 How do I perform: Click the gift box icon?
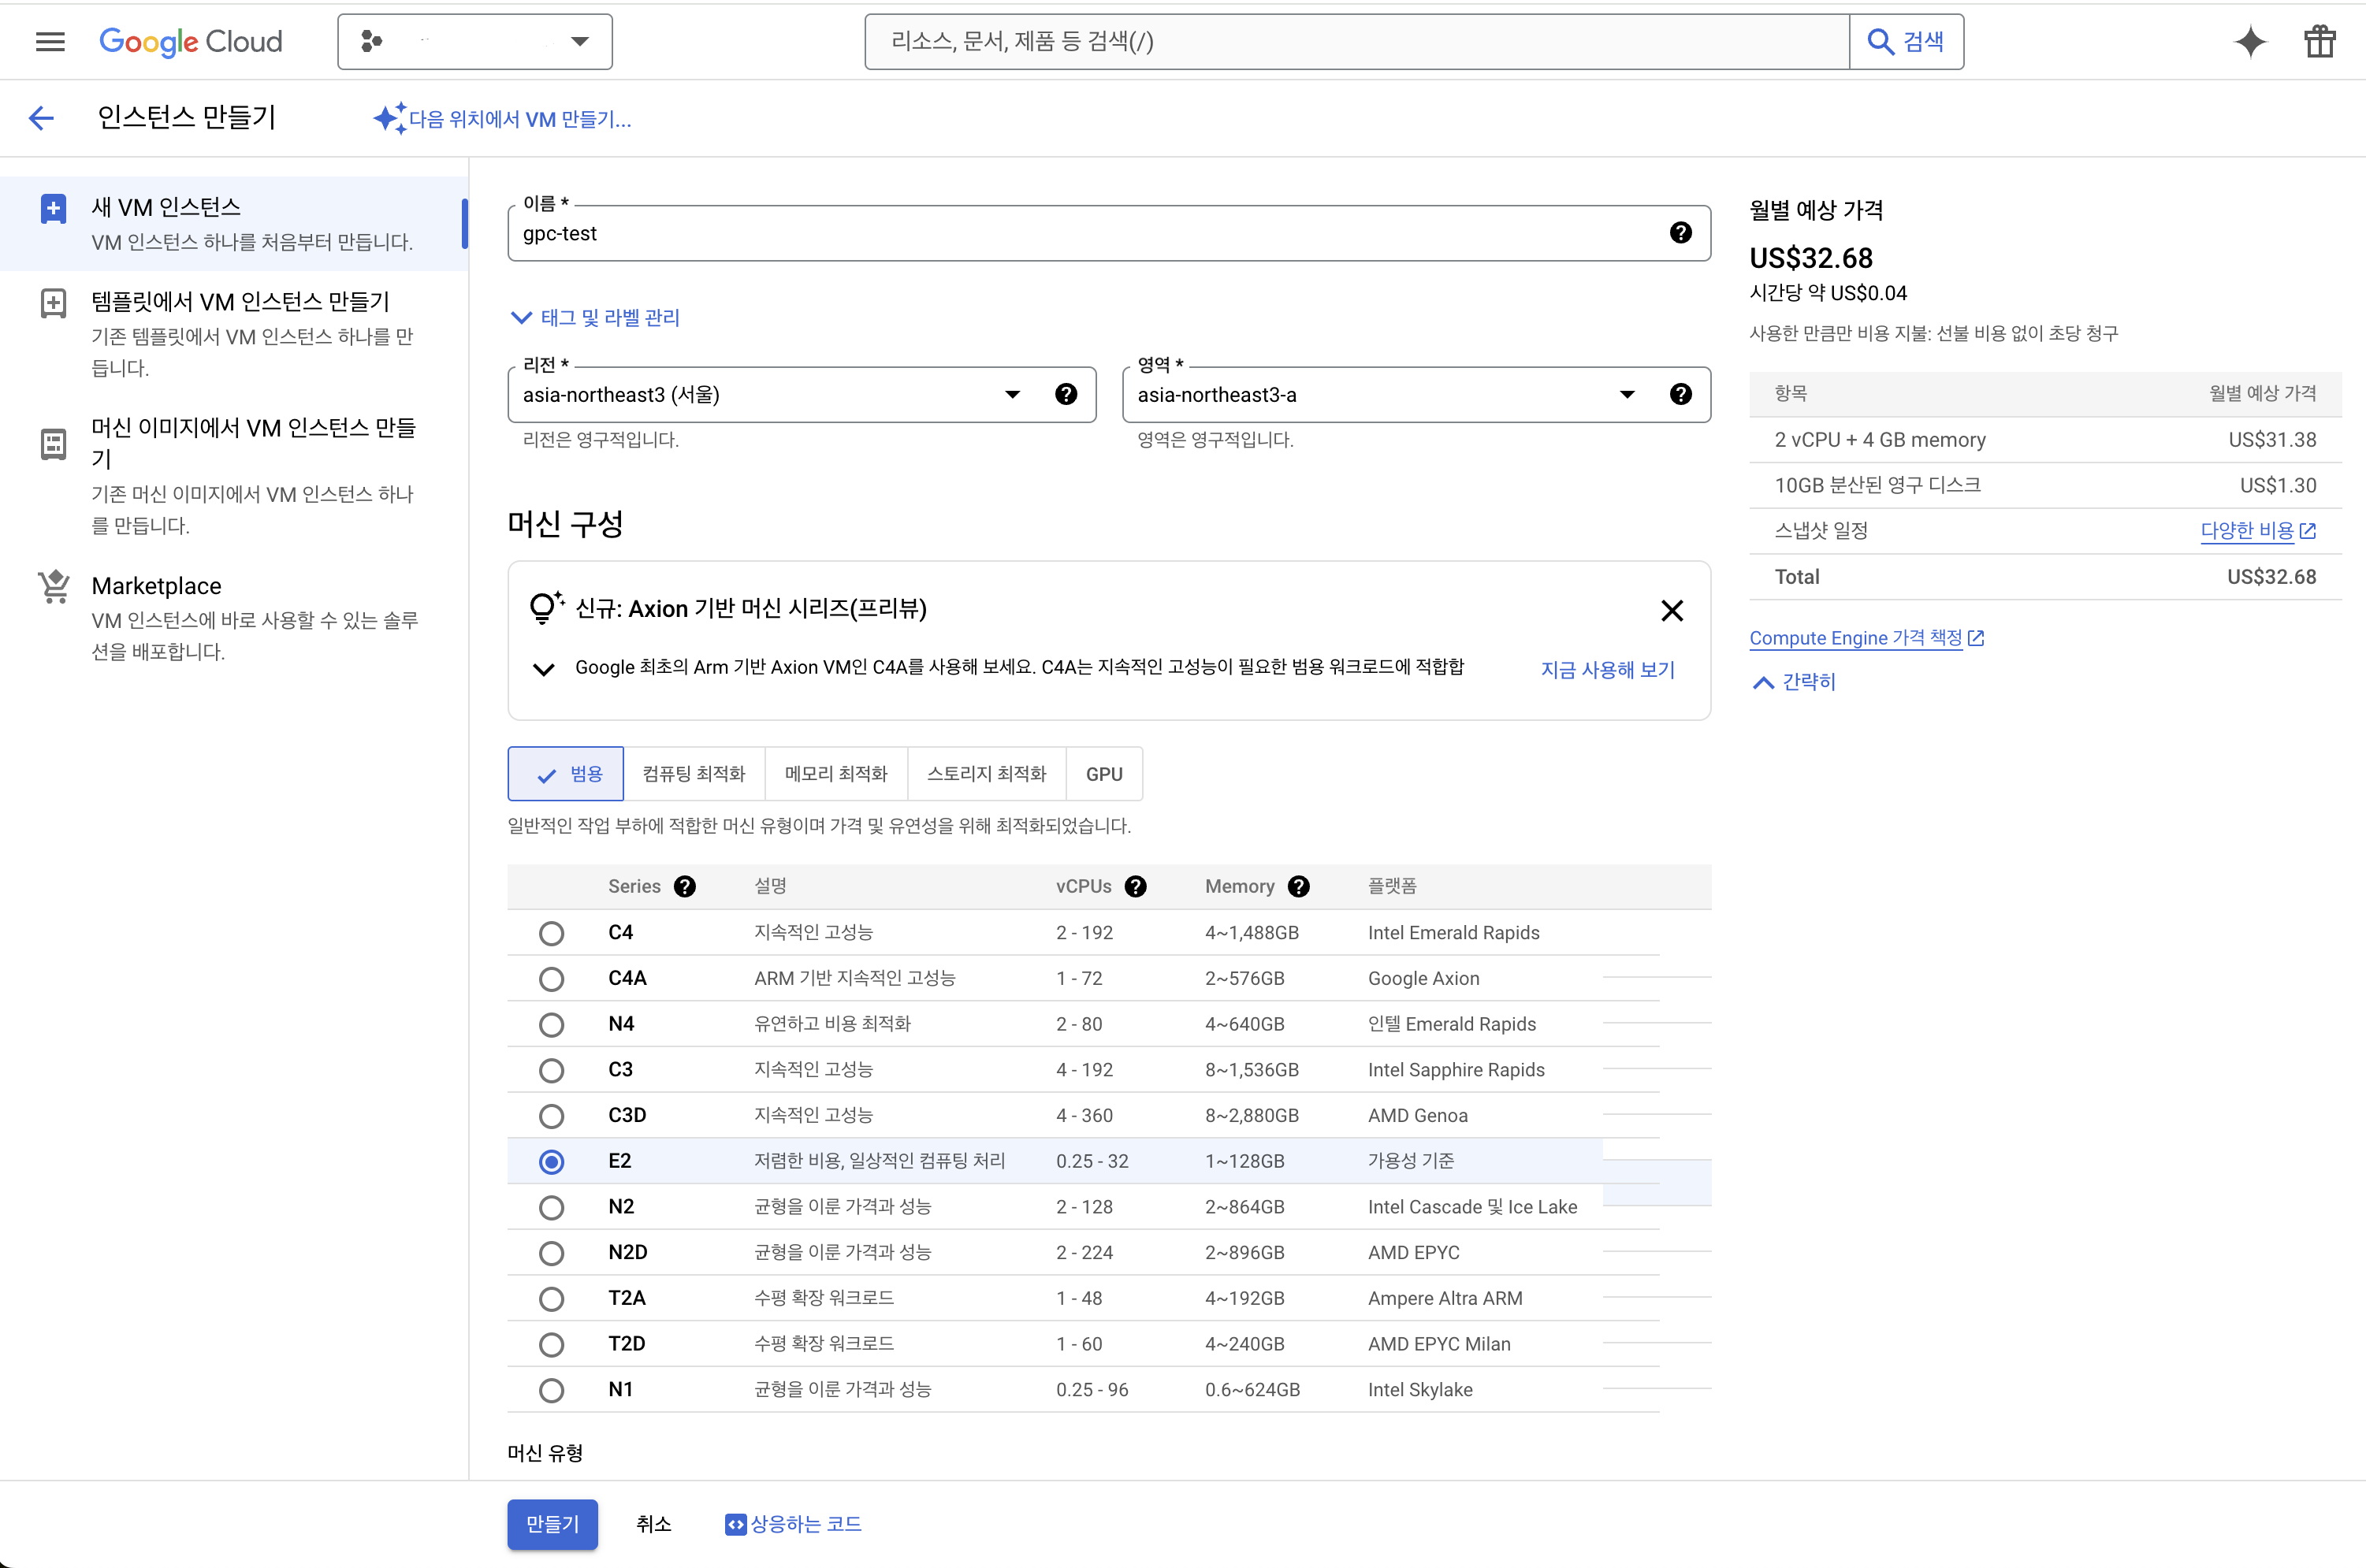tap(2319, 42)
